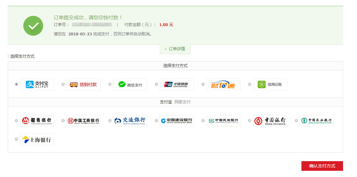357x177 pixels.
Task: Choose the China Minsheng Bank 中国民生银行 logo
Action: point(223,121)
